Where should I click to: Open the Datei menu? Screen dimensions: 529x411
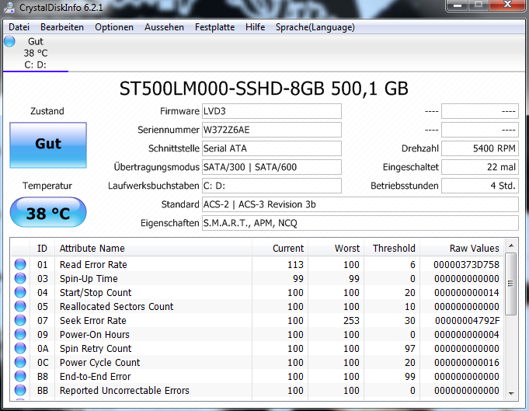pos(19,27)
